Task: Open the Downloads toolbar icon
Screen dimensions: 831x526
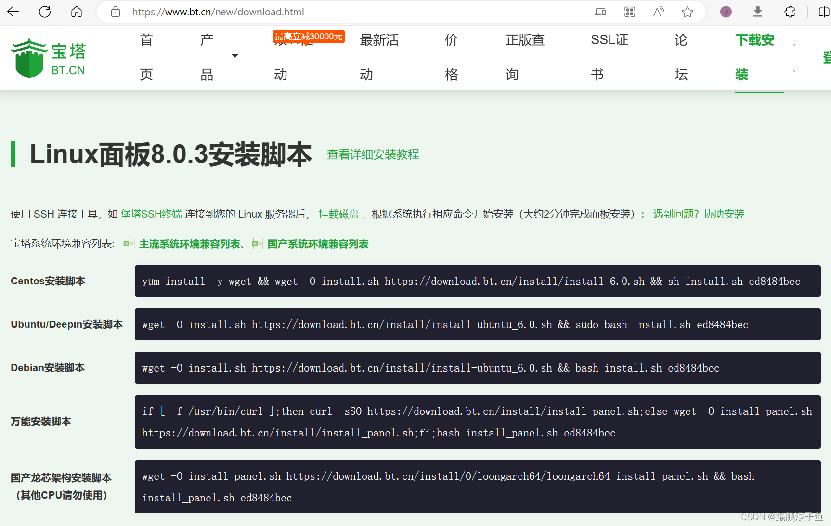Action: (x=758, y=12)
